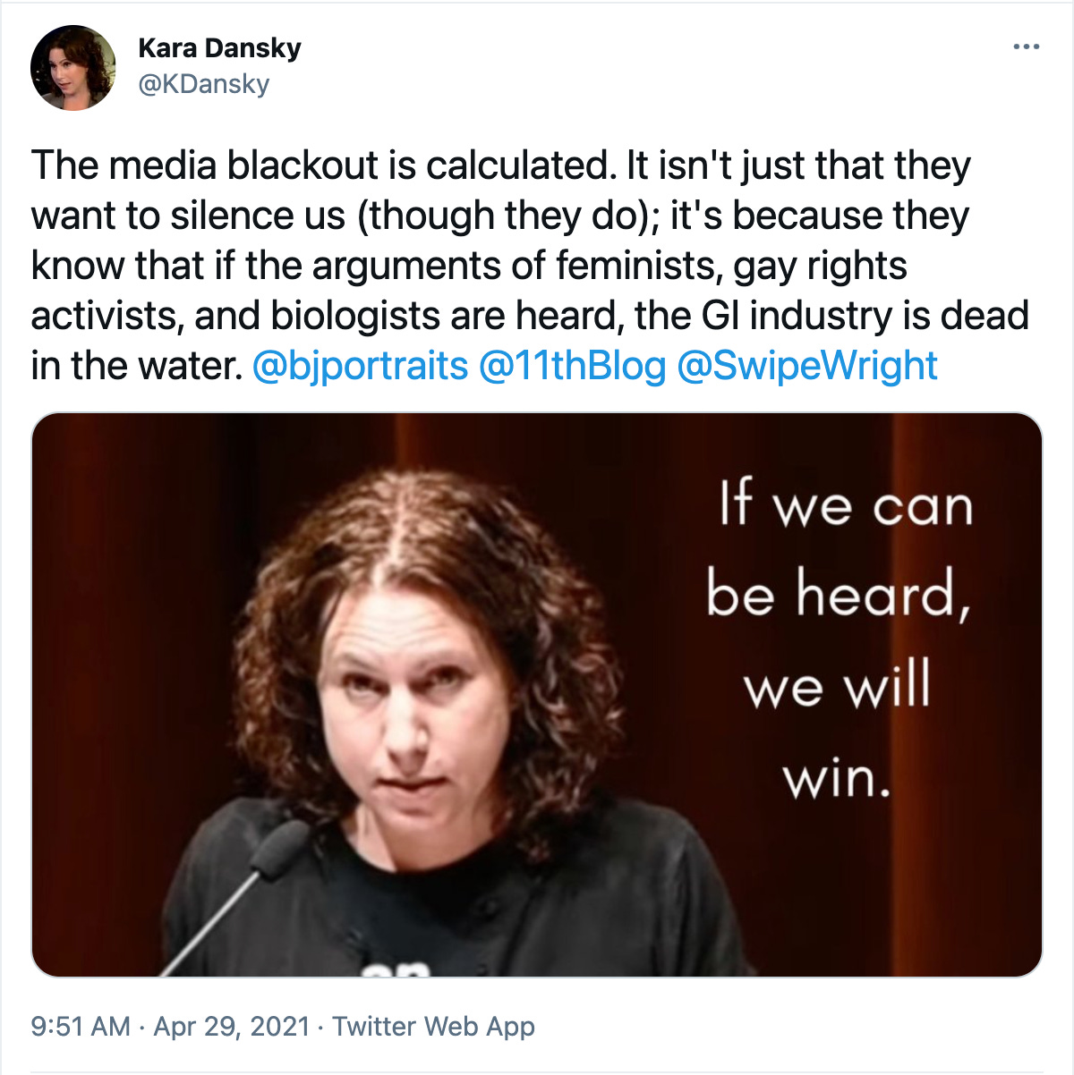
Task: Open the tweet options menu via the ellipsis icon
Action: click(1026, 47)
